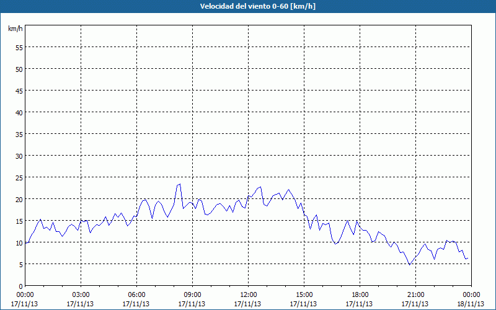Click the '18/11/13' date label
This screenshot has height=310, width=496.
click(x=471, y=304)
